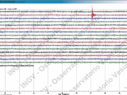Click the 03 minute tick label
Image resolution: width=127 pixels, height=95 pixels.
[34, 93]
